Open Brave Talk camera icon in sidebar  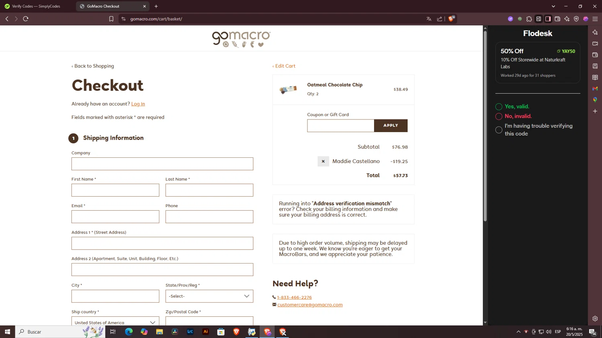point(595,43)
